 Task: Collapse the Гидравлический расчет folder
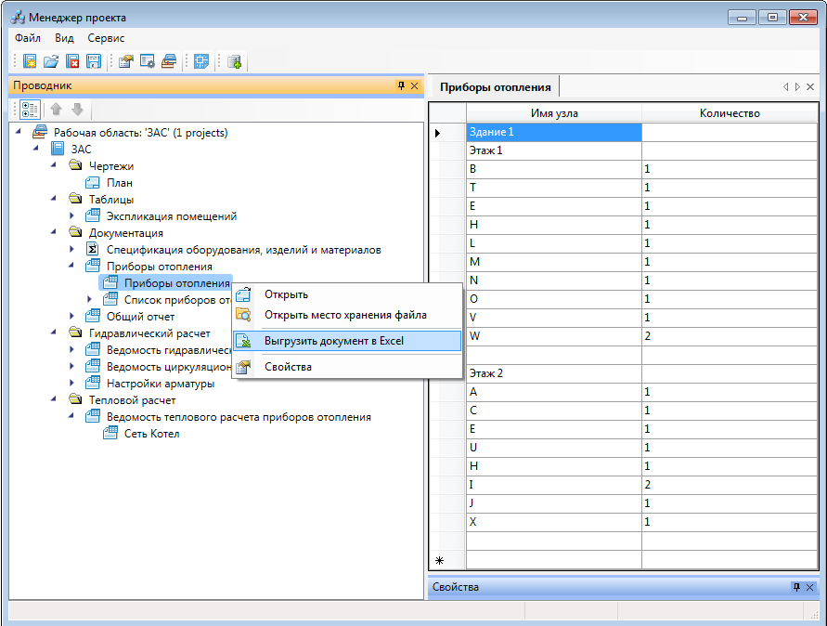[x=54, y=332]
